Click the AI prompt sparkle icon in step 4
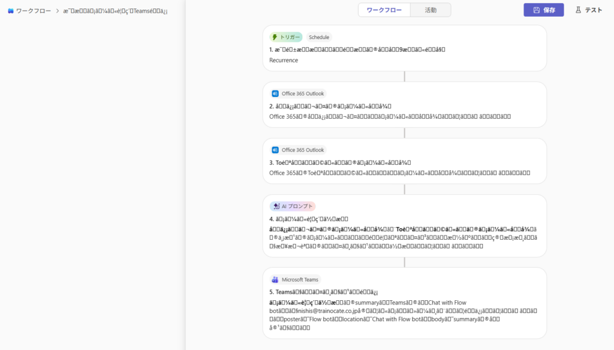This screenshot has height=350, width=614. click(x=276, y=206)
